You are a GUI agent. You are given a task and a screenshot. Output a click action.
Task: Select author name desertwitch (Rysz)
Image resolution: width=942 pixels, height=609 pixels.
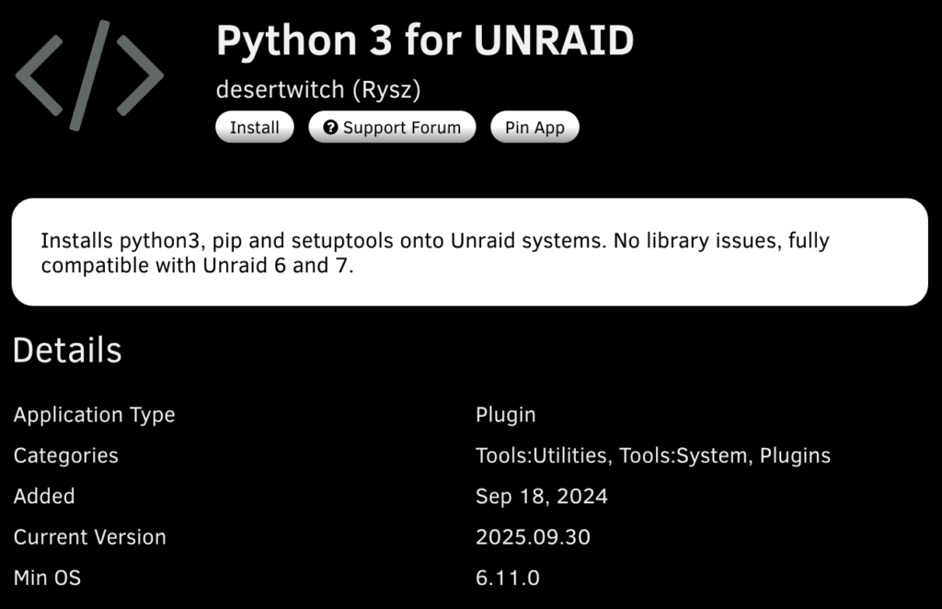317,89
